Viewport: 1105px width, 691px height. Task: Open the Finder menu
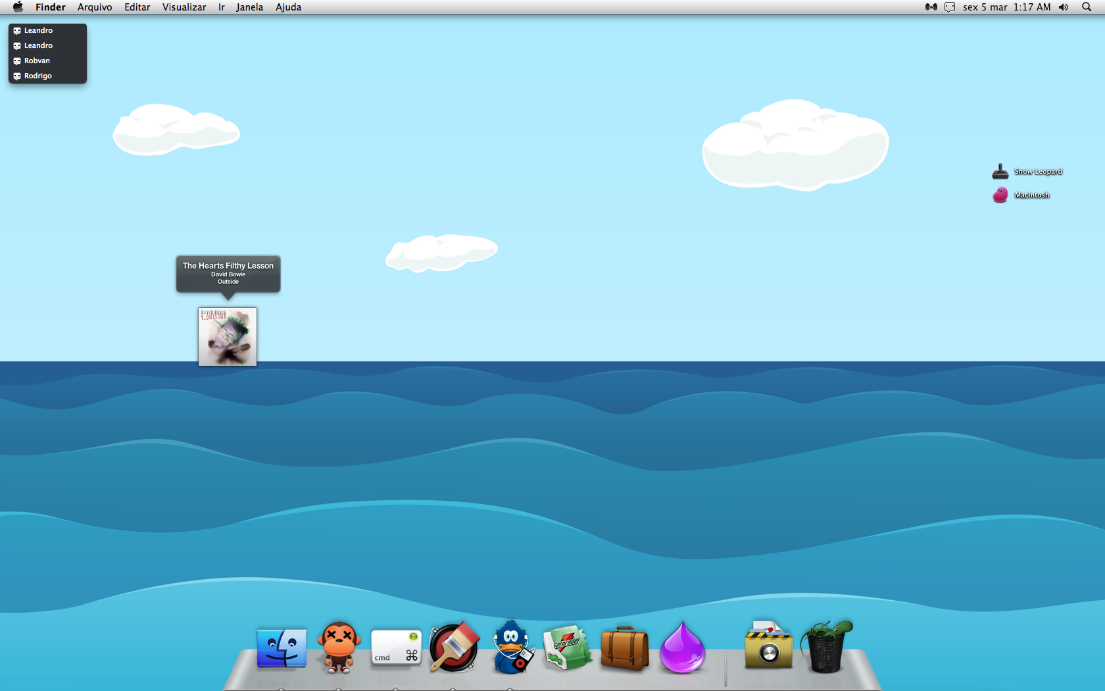tap(51, 7)
